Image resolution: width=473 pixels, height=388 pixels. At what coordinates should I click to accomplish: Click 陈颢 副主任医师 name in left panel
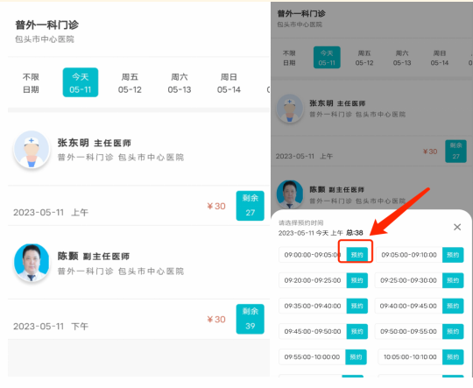[x=94, y=256]
